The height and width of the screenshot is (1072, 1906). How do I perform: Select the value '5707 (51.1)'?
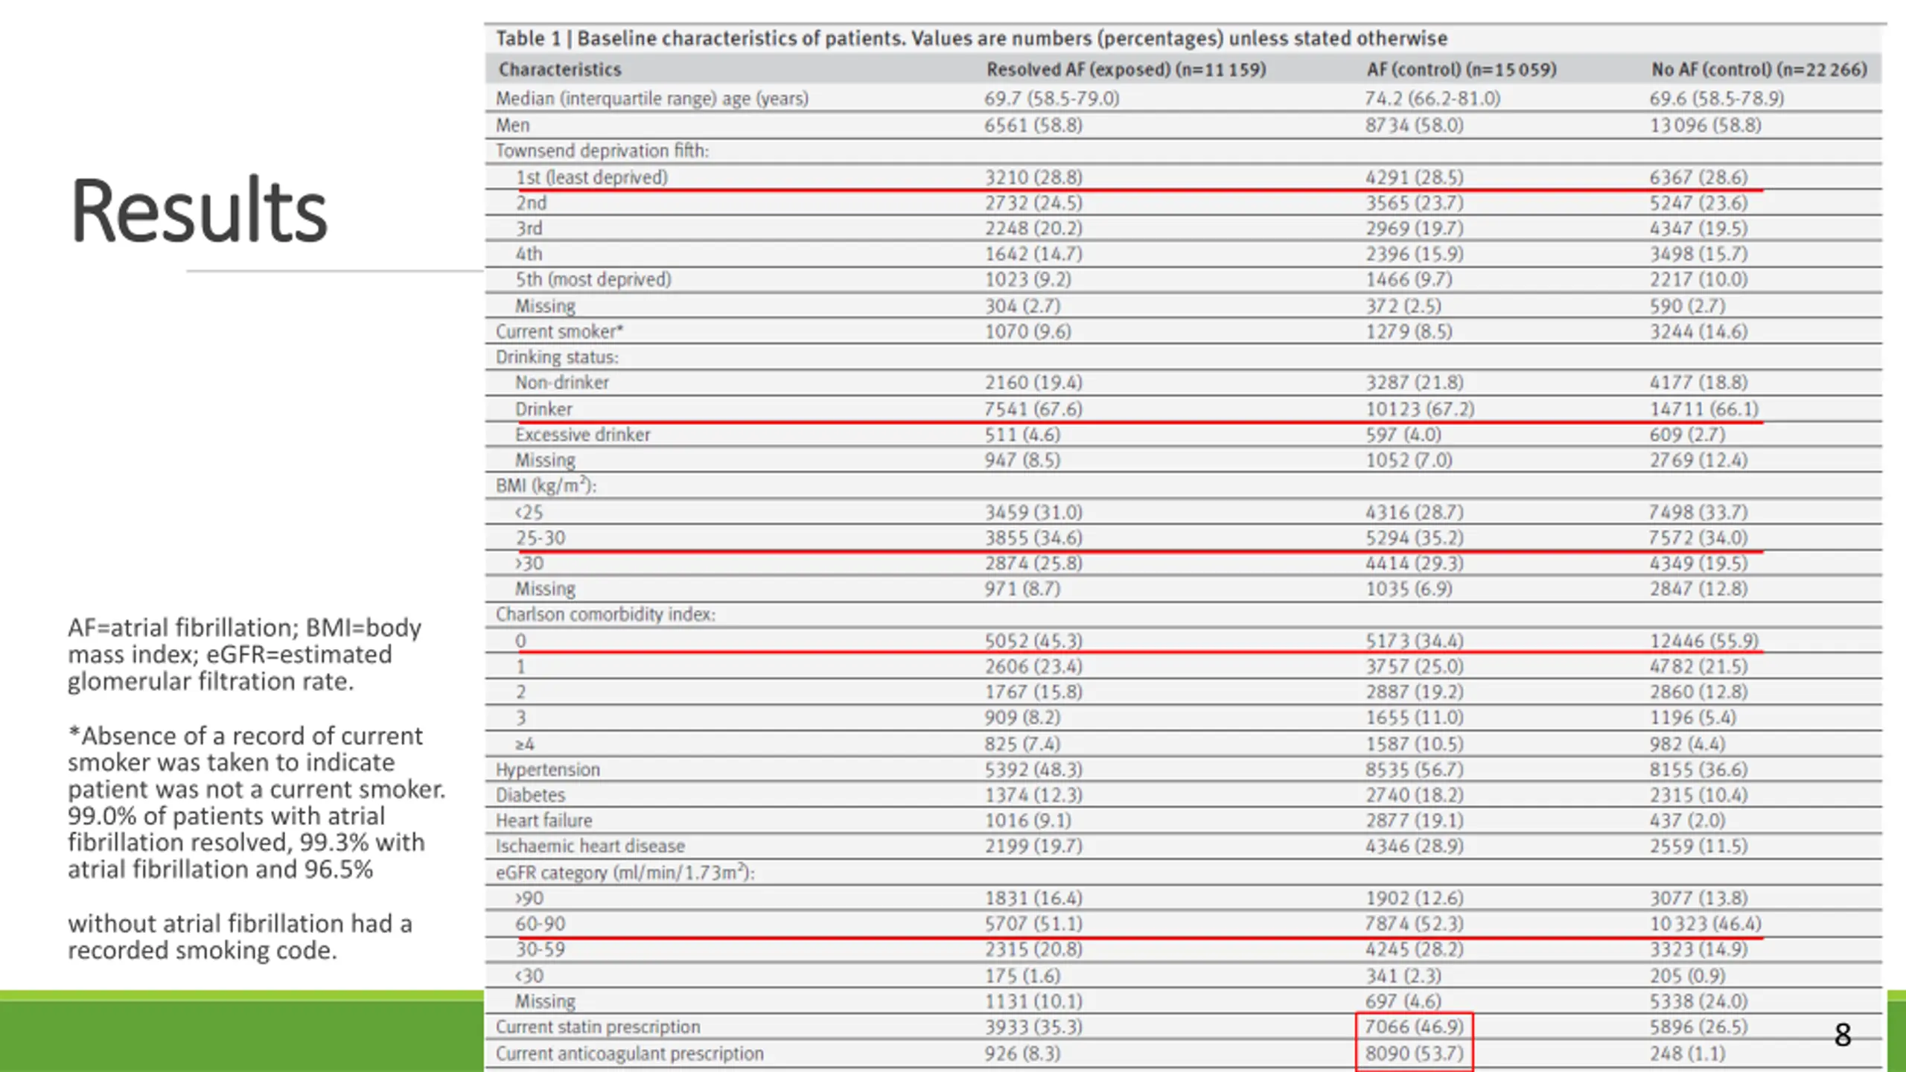click(1033, 925)
